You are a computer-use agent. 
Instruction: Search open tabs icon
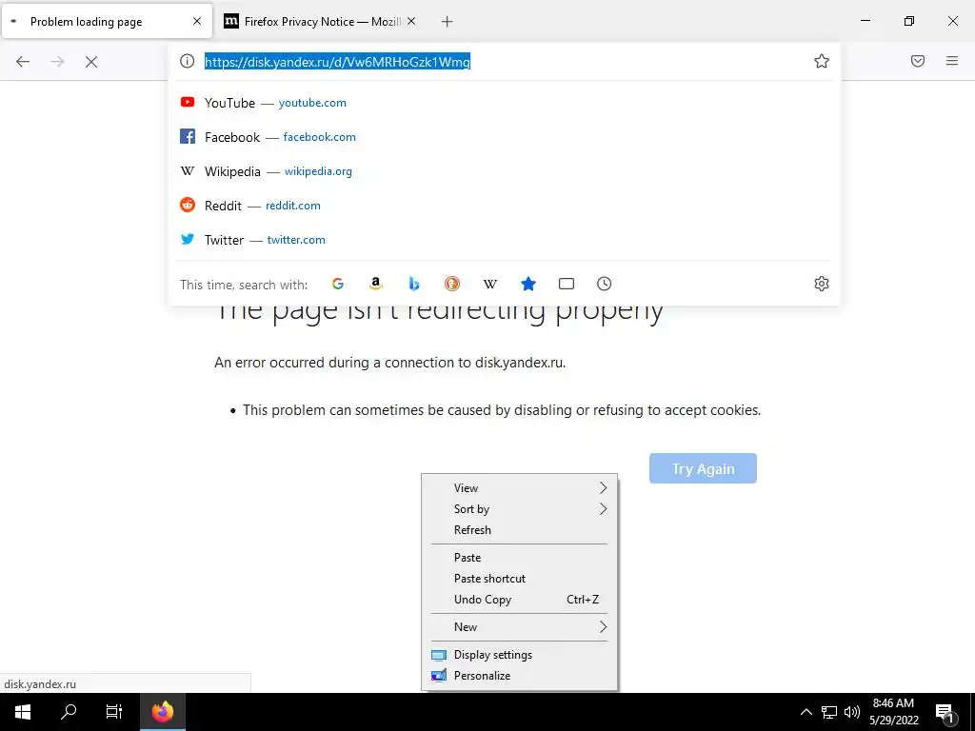(566, 284)
